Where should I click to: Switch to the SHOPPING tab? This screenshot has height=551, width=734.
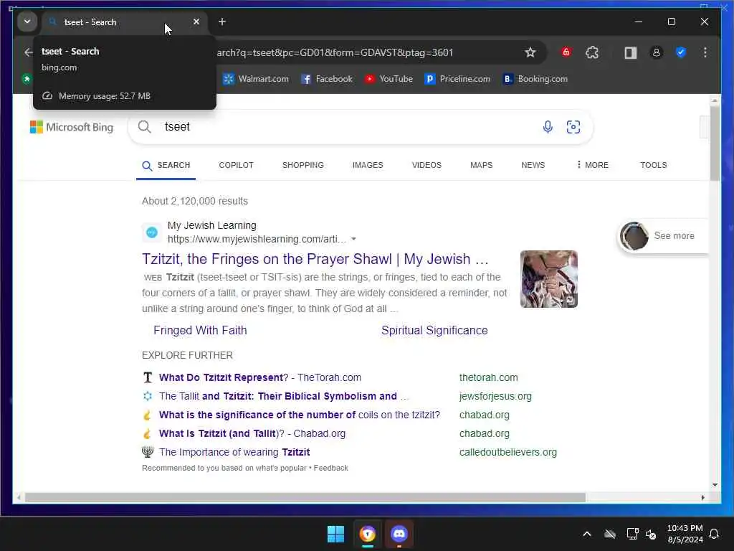click(303, 165)
